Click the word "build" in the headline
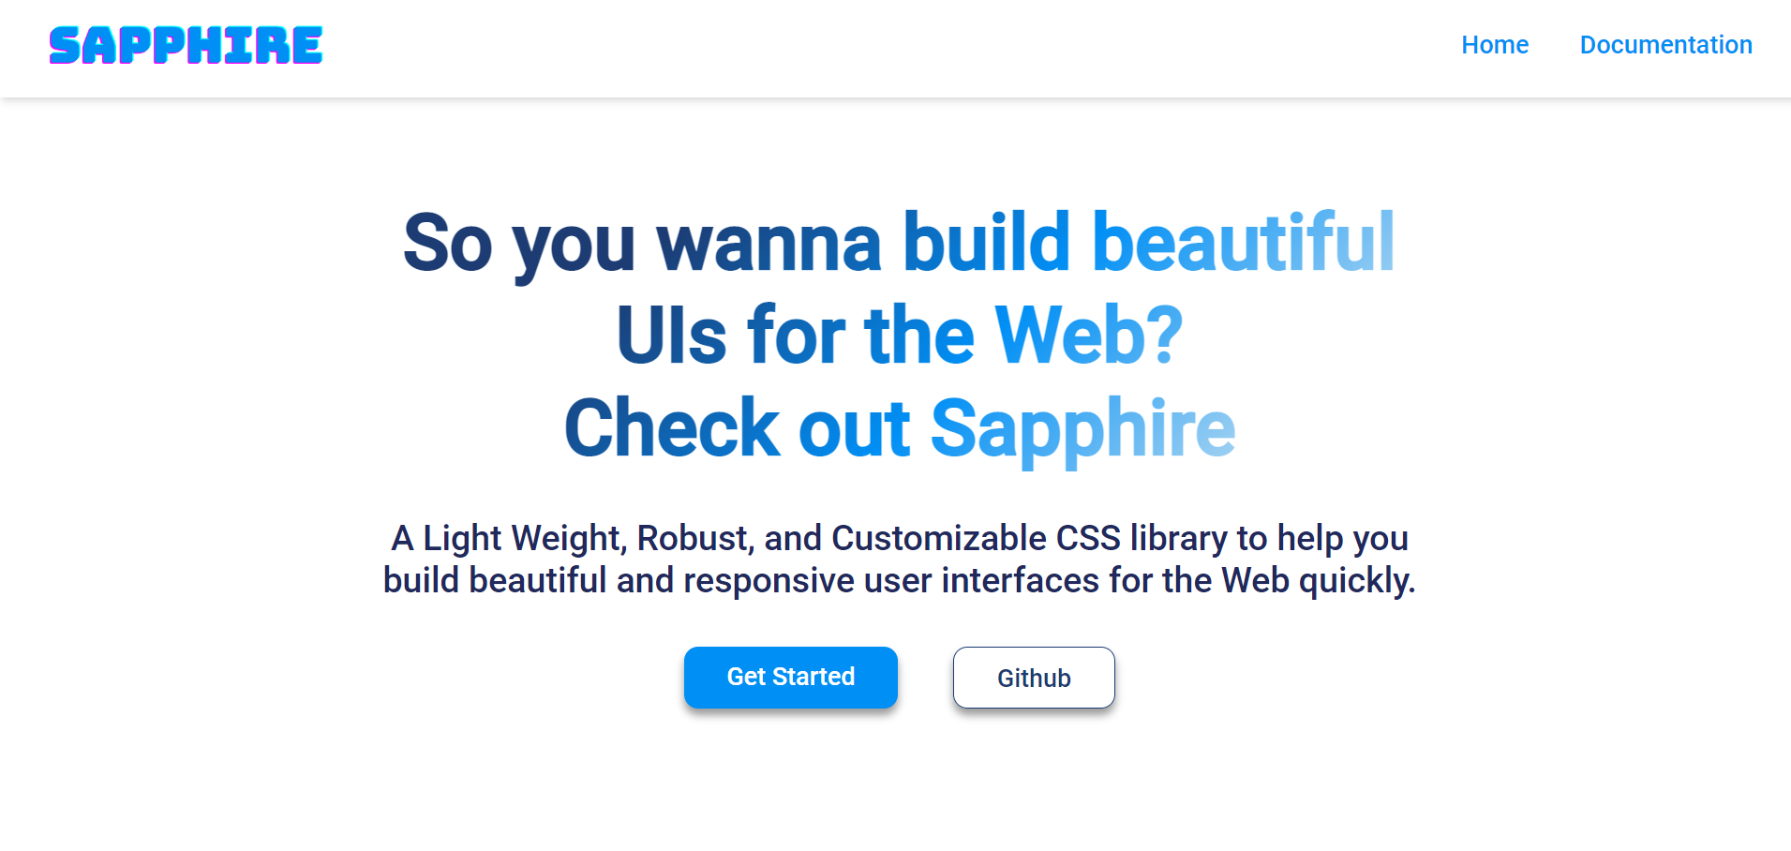The image size is (1791, 851). click(986, 243)
